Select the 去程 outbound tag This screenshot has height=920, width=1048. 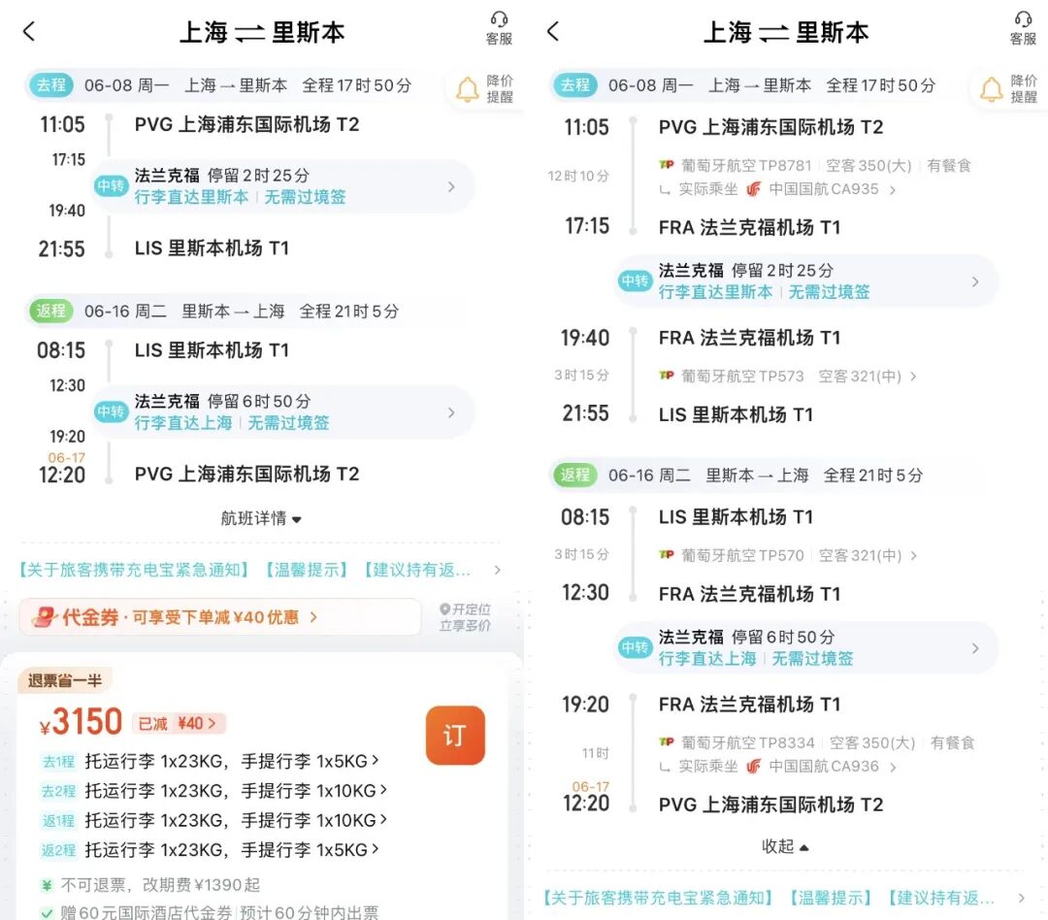(x=50, y=85)
